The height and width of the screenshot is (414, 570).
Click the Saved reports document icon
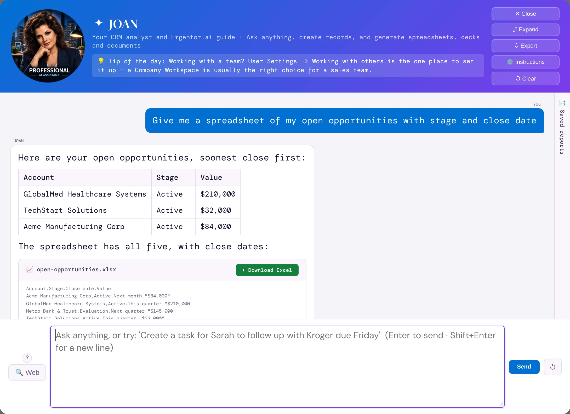[x=562, y=103]
